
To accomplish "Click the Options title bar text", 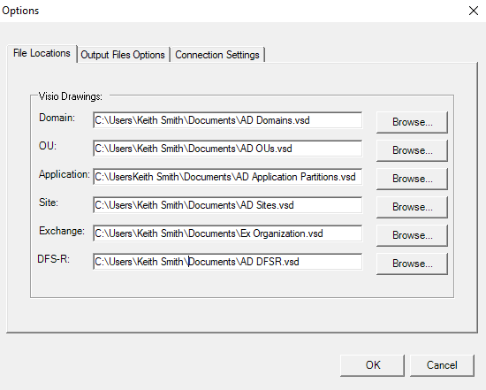I will point(20,11).
